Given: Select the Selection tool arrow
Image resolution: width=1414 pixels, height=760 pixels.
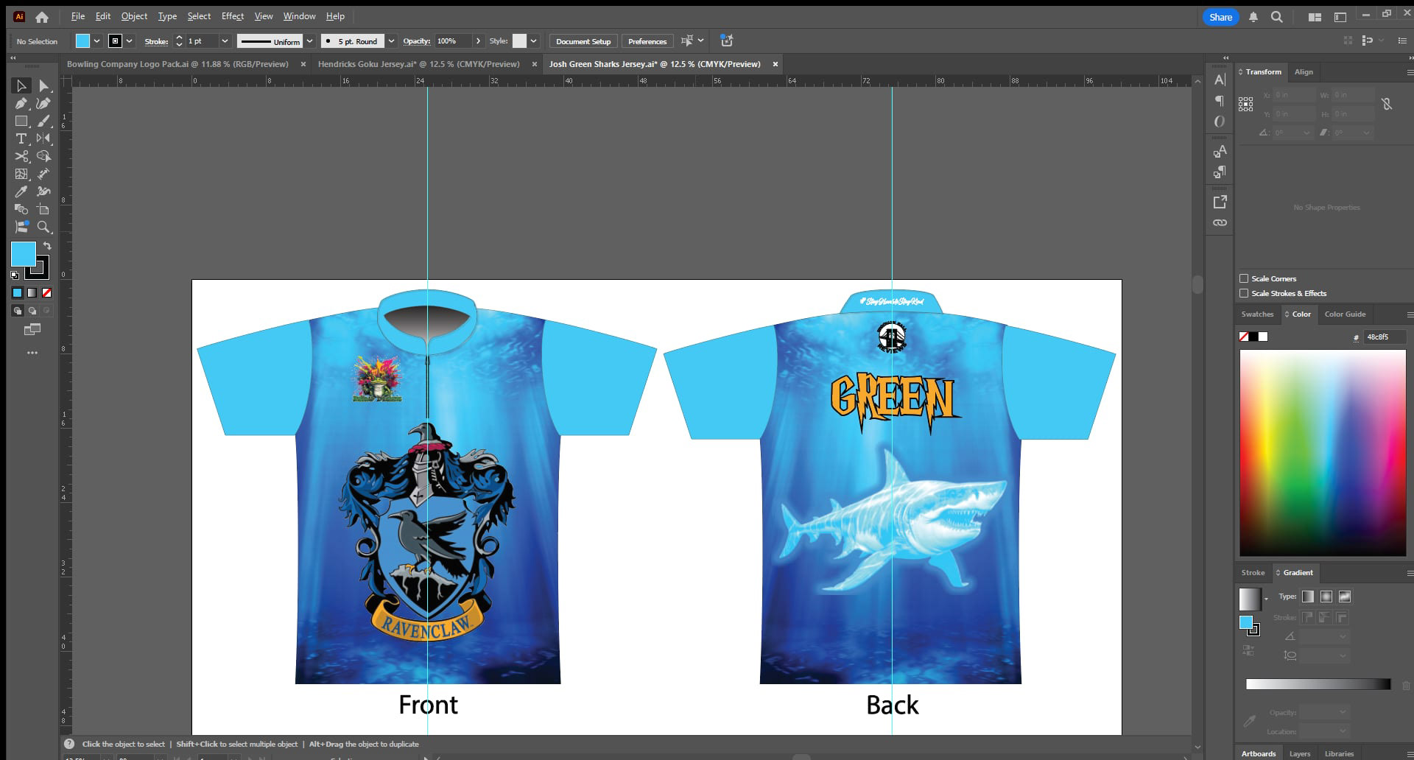Looking at the screenshot, I should tap(21, 85).
